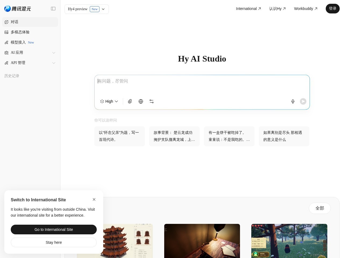The height and width of the screenshot is (258, 344).
Task: Focus the 有问题，尽管问 prompt input field
Action: [202, 85]
